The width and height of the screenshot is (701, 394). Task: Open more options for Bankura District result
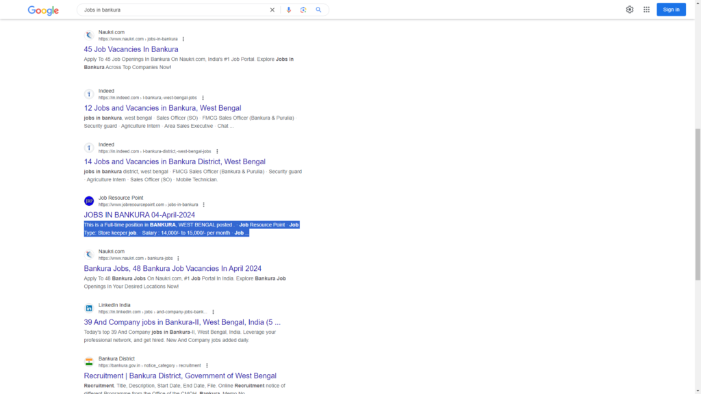[x=207, y=365]
